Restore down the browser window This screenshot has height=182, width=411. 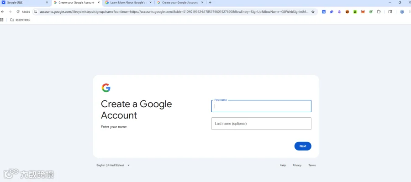click(x=400, y=2)
